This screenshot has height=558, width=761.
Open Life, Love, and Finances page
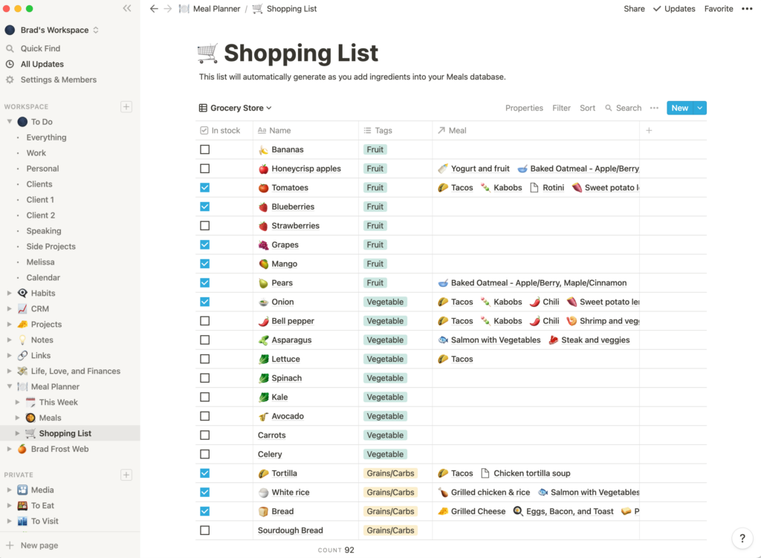point(76,372)
